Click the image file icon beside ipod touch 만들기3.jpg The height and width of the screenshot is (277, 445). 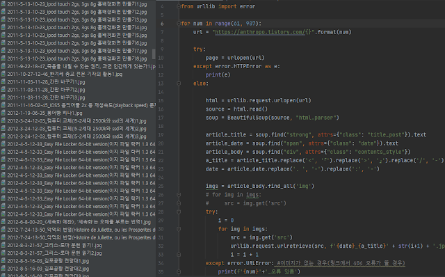3,19
